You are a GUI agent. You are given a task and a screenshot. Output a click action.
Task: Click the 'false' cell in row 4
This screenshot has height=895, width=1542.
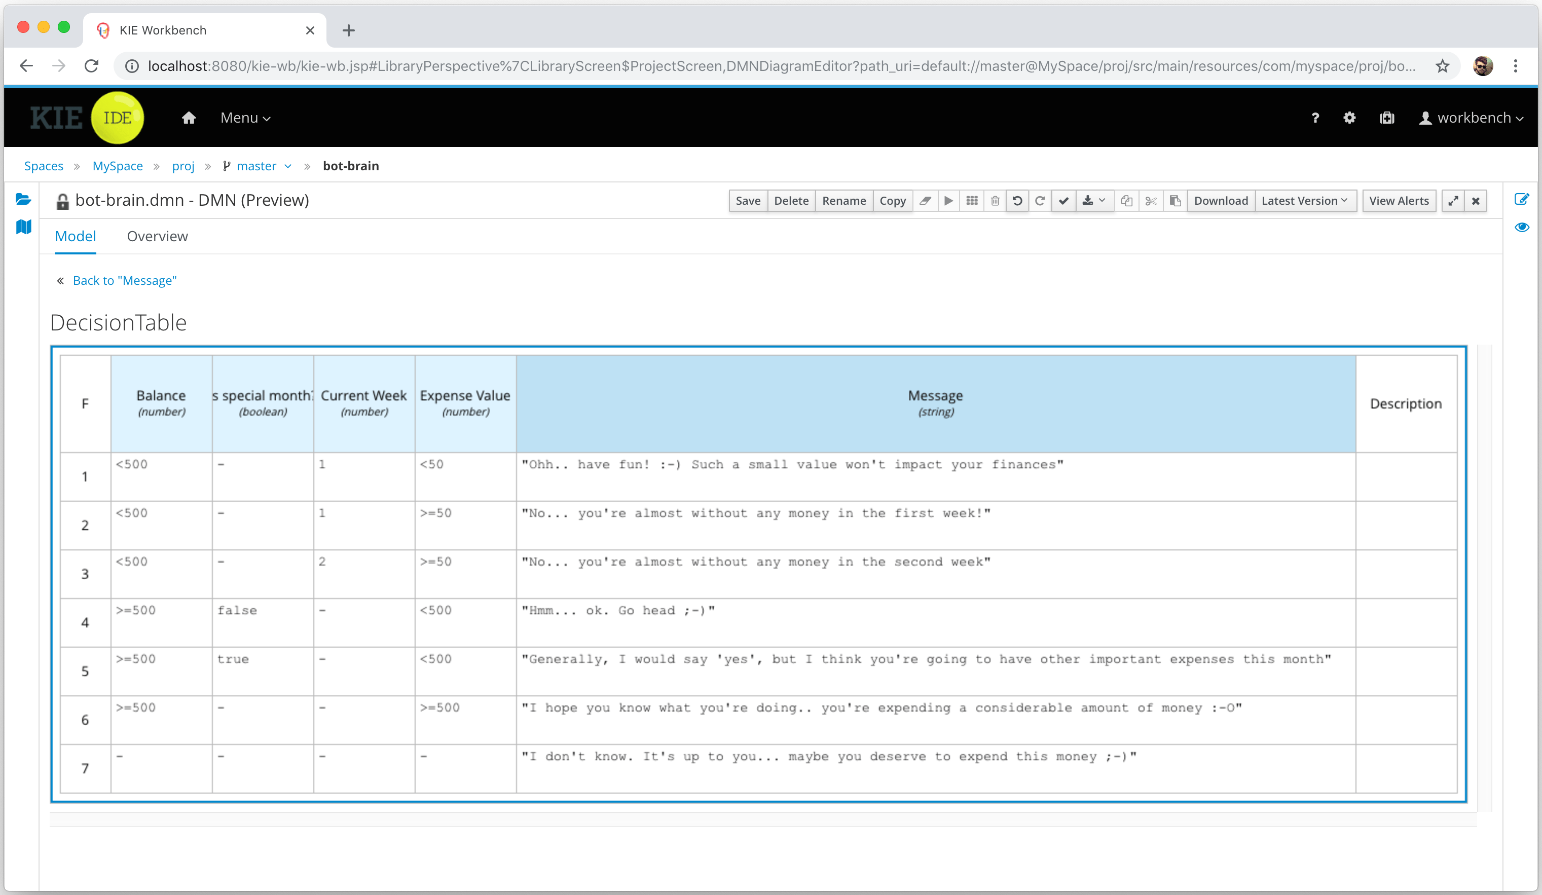263,623
